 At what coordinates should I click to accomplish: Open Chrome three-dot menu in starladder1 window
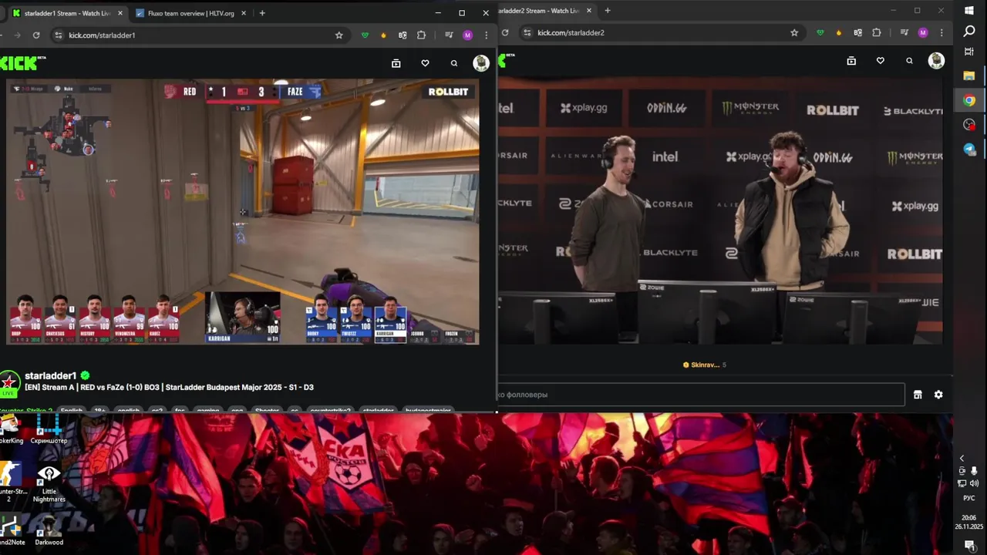pyautogui.click(x=486, y=35)
